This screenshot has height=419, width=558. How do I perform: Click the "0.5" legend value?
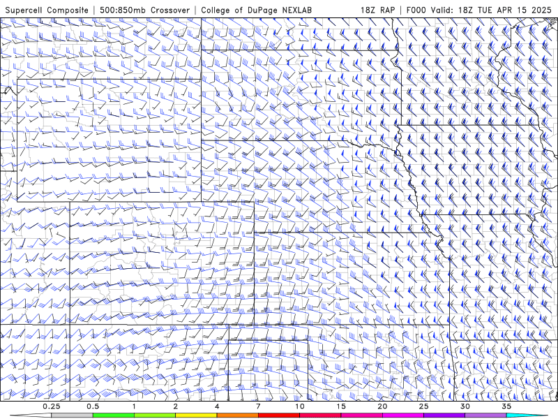click(93, 406)
